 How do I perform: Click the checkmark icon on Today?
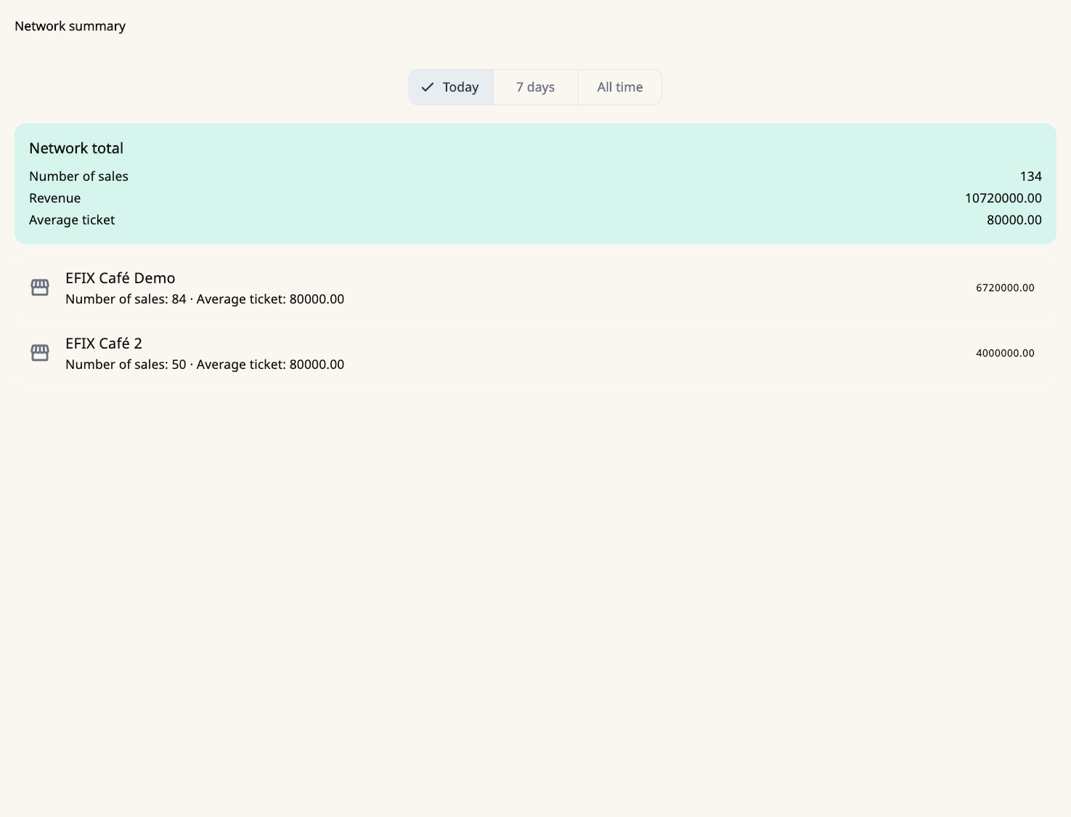click(428, 87)
